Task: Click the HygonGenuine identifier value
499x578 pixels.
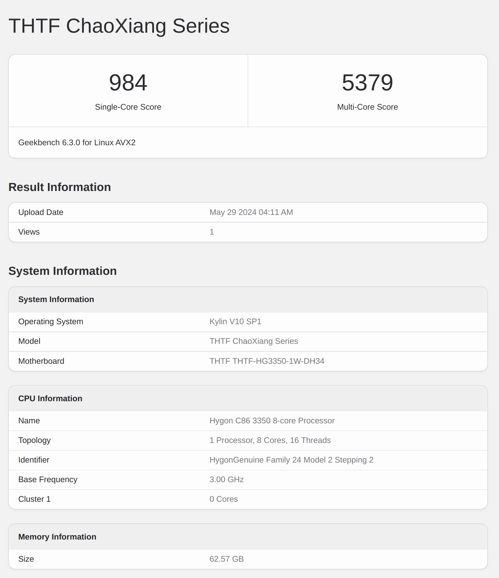Action: tap(291, 460)
